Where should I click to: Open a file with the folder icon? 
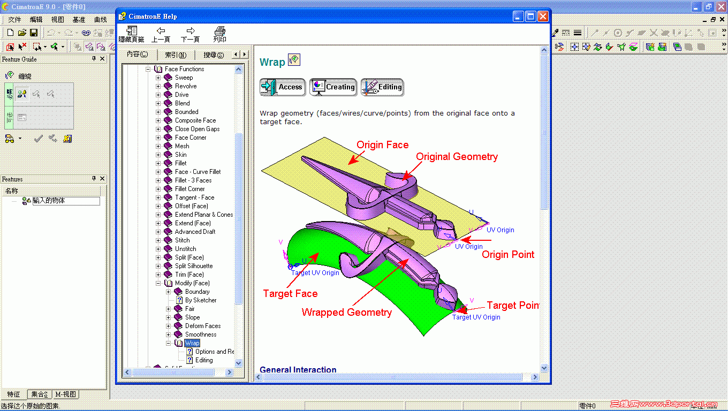(x=22, y=33)
